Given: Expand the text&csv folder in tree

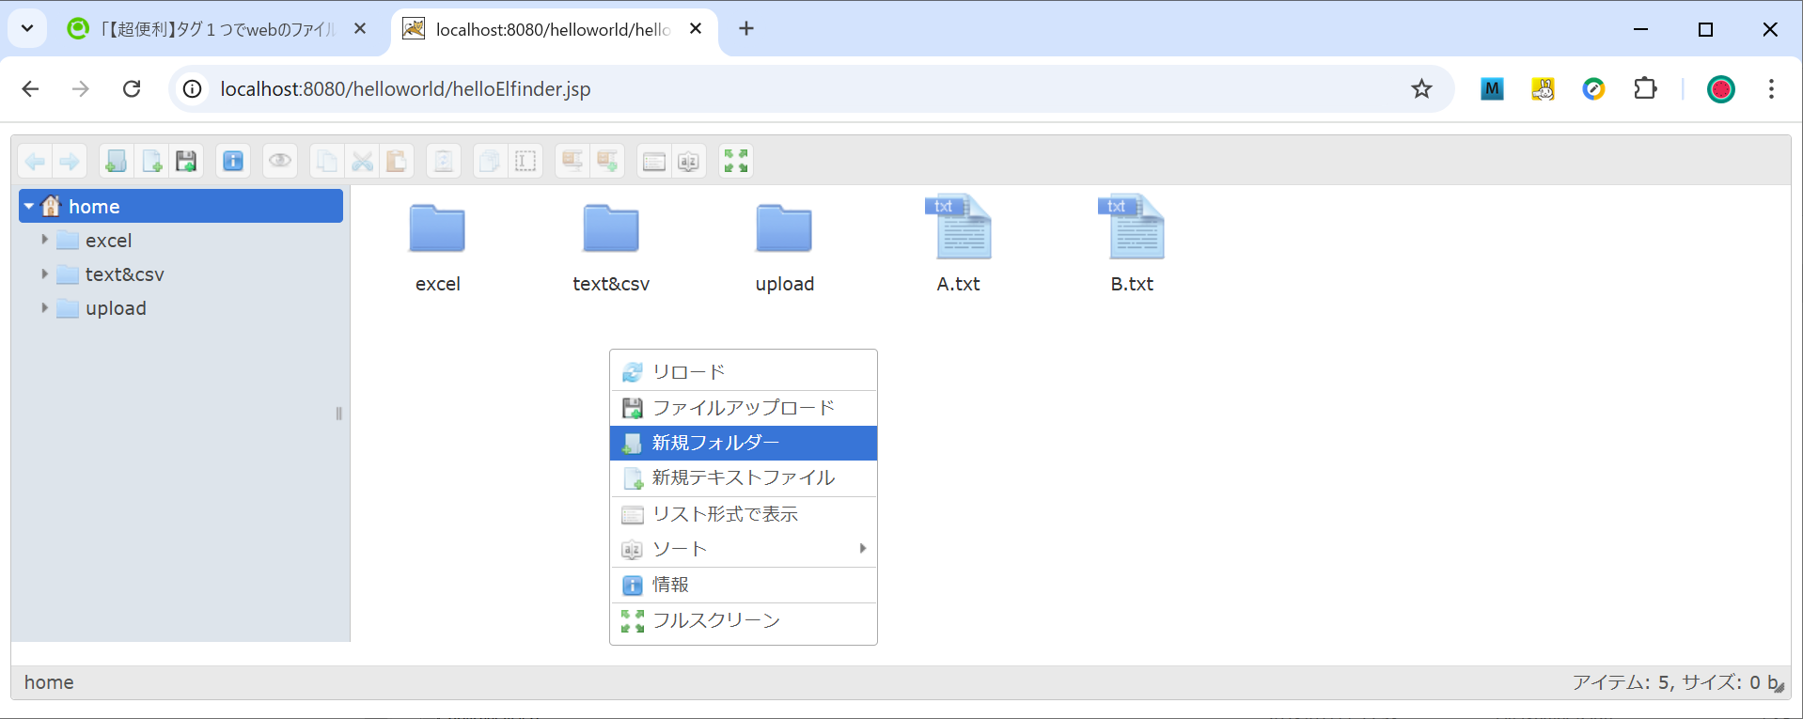Looking at the screenshot, I should click(44, 274).
